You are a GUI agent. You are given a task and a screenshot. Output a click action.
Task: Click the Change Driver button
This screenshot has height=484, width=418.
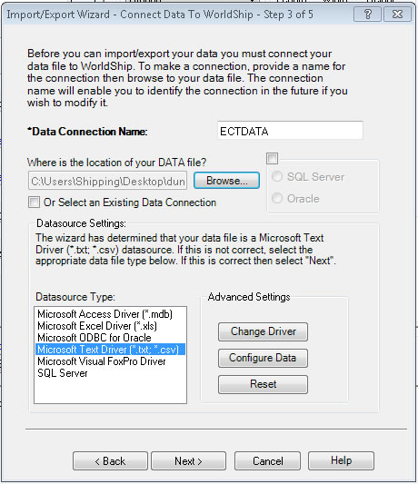coord(263,331)
